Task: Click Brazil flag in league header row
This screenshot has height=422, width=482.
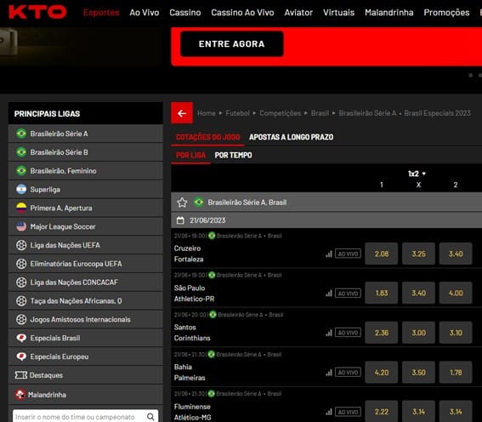Action: coord(199,202)
